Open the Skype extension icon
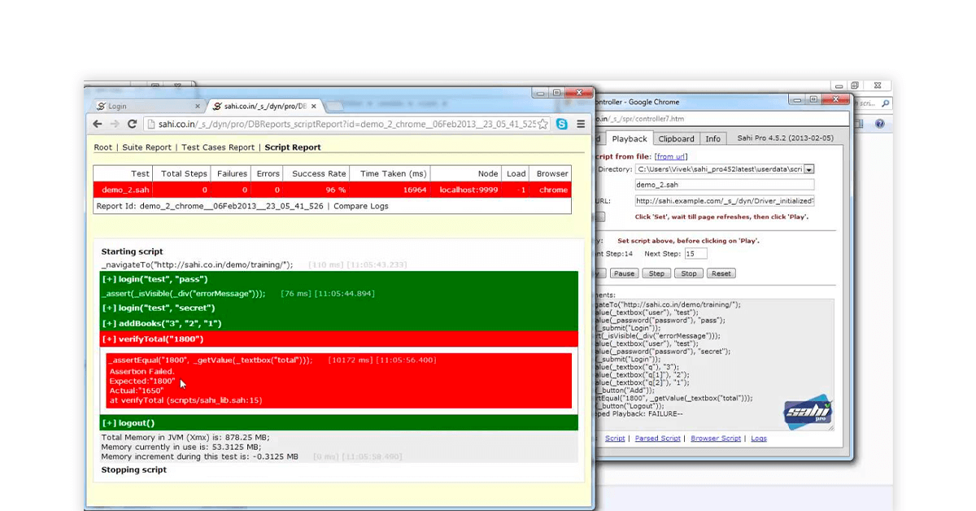976x511 pixels. (x=563, y=124)
